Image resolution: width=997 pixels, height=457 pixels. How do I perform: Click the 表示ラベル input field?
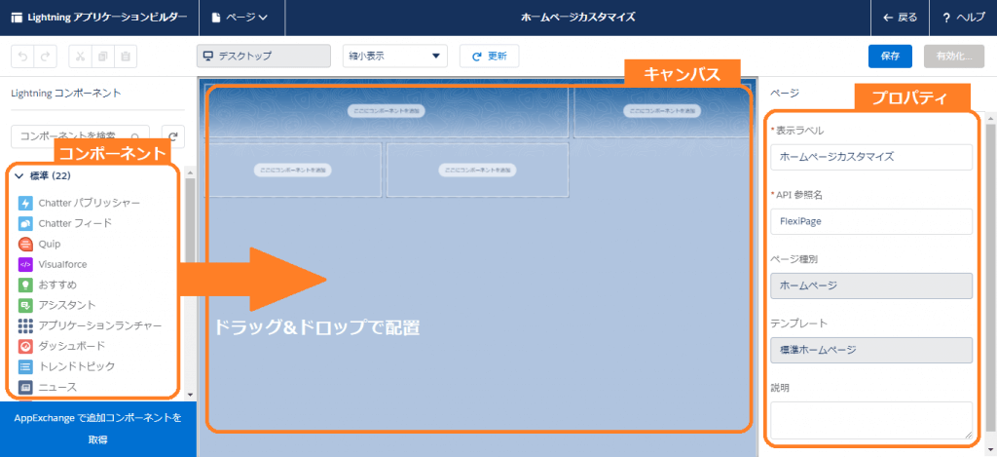coord(871,157)
